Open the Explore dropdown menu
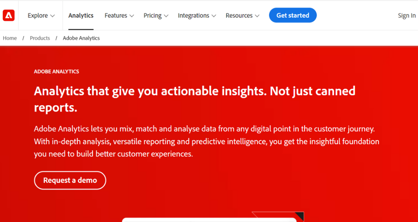The width and height of the screenshot is (418, 222). pyautogui.click(x=41, y=16)
